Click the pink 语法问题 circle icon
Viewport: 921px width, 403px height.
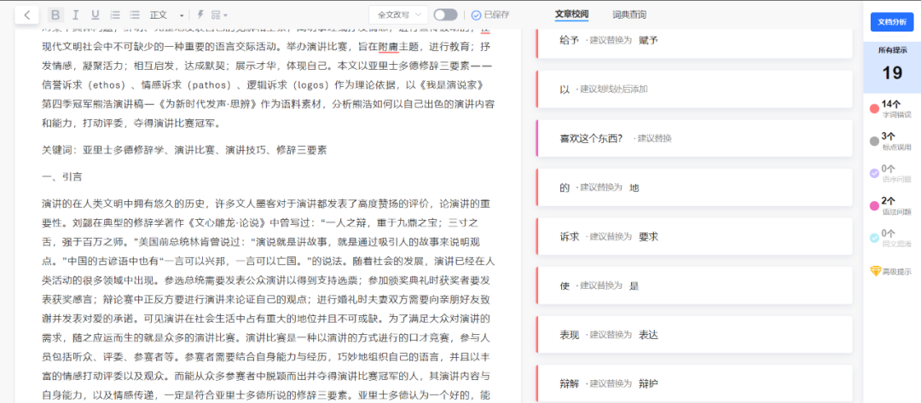pos(874,206)
